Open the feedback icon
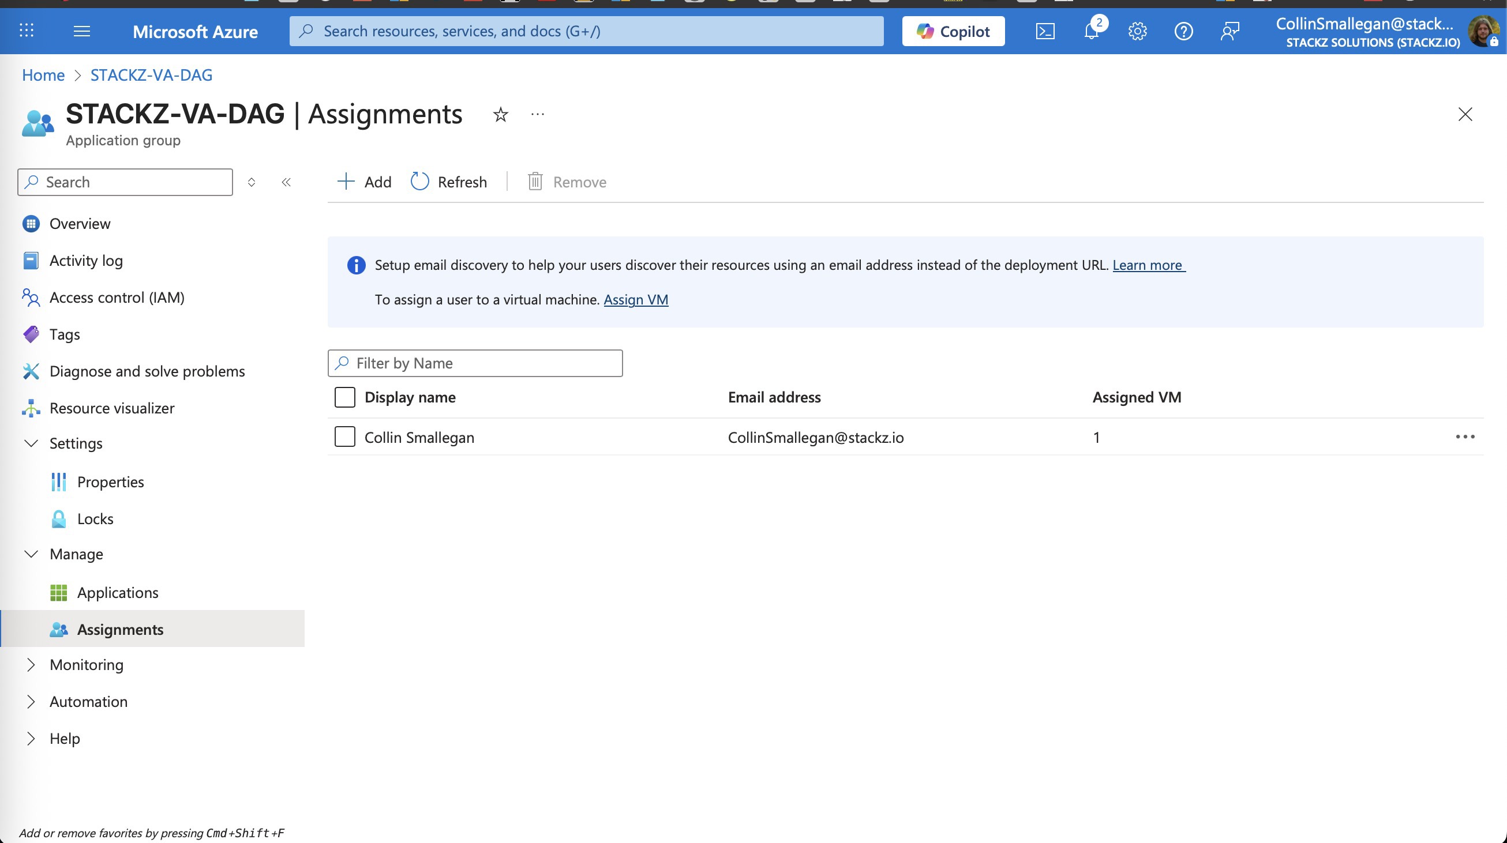This screenshot has height=843, width=1507. [x=1229, y=31]
